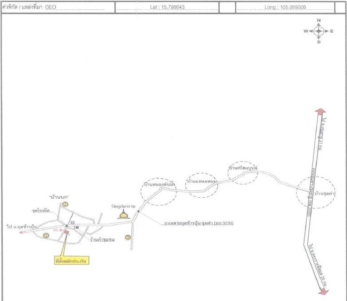Click the red arrowhead at the top of the highway
This screenshot has height=301, width=347.
[x=320, y=111]
